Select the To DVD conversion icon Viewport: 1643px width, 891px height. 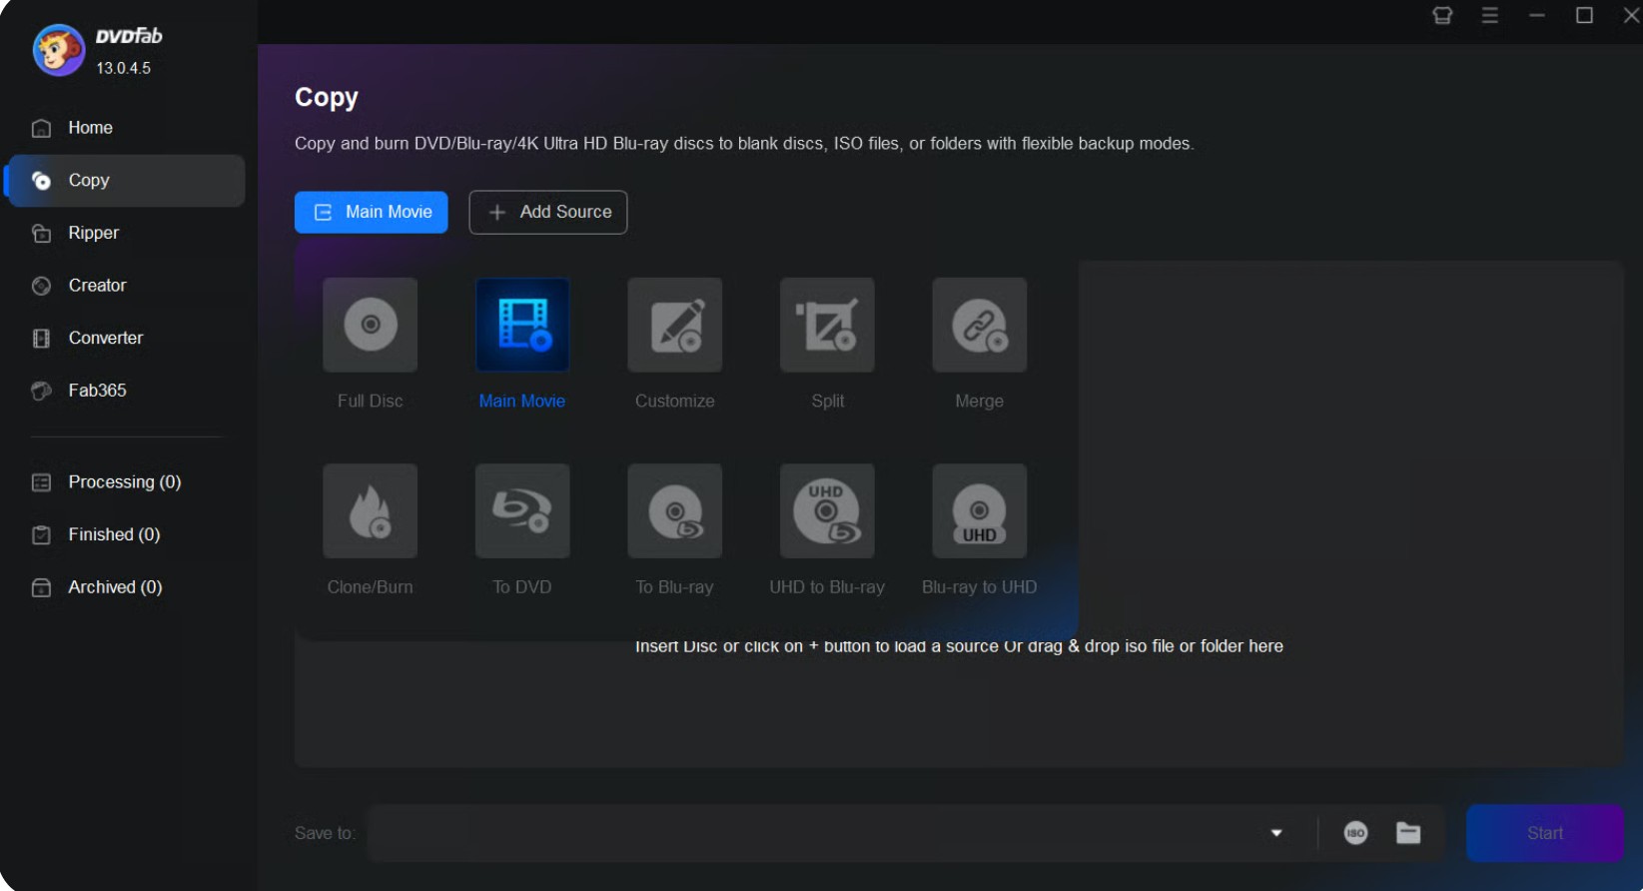pyautogui.click(x=522, y=510)
